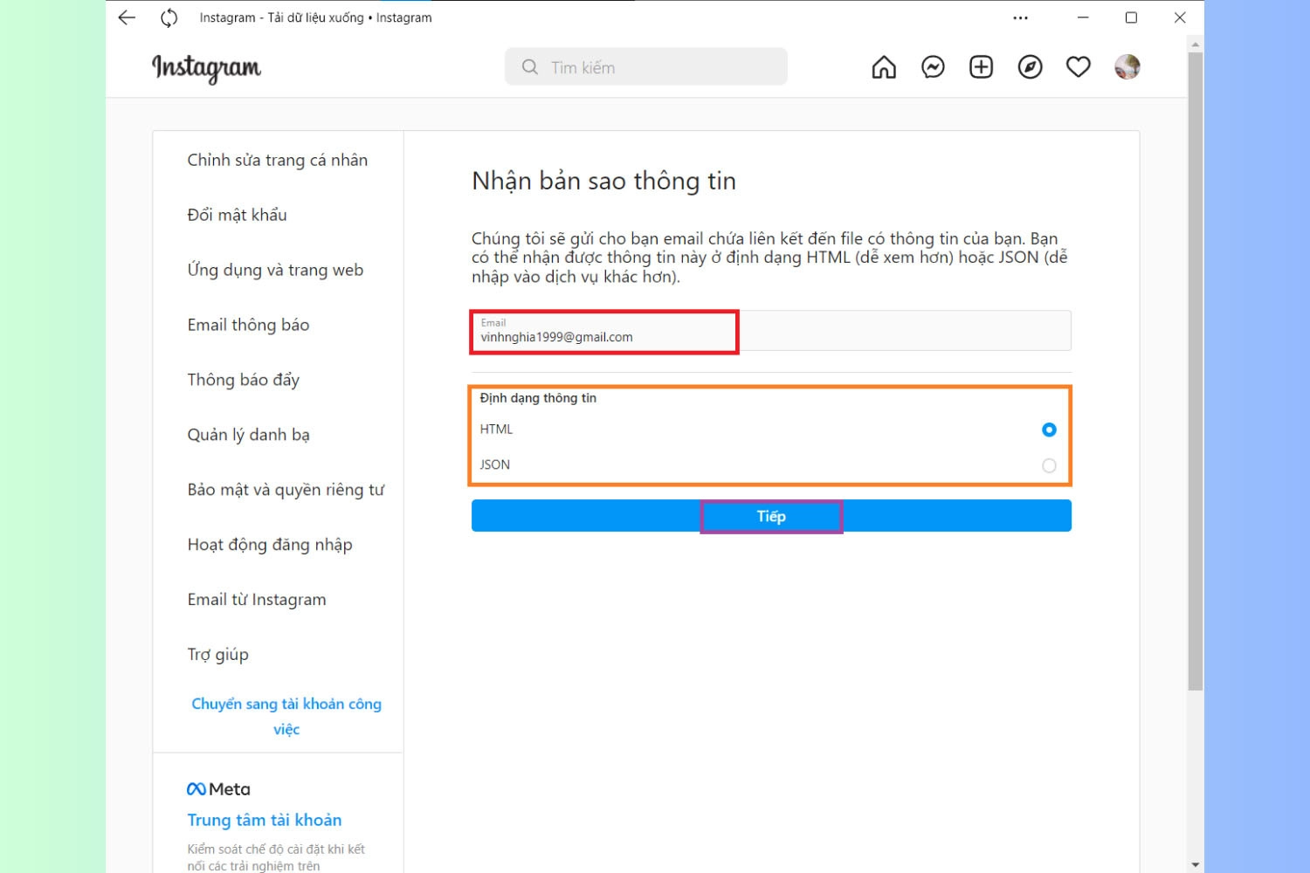
Task: Select the HTML format radio button
Action: (1049, 430)
